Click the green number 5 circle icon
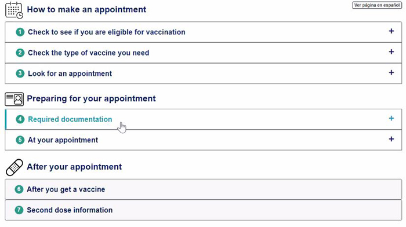The image size is (406, 227). 20,140
